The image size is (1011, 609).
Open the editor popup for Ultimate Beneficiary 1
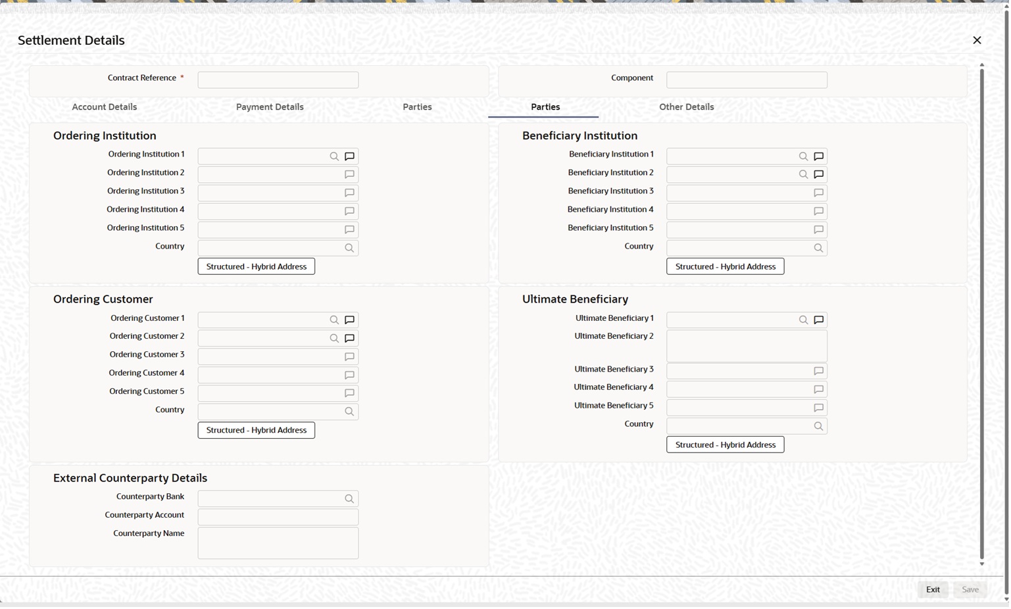pos(819,320)
